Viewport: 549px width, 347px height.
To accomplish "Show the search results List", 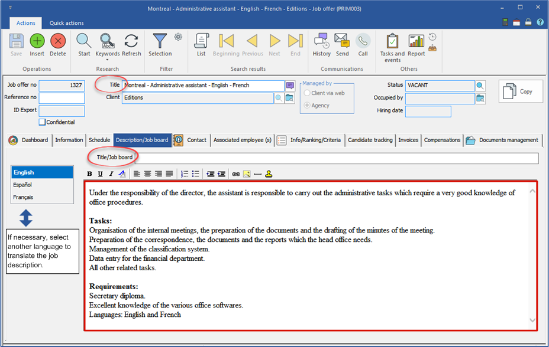I will pyautogui.click(x=201, y=41).
